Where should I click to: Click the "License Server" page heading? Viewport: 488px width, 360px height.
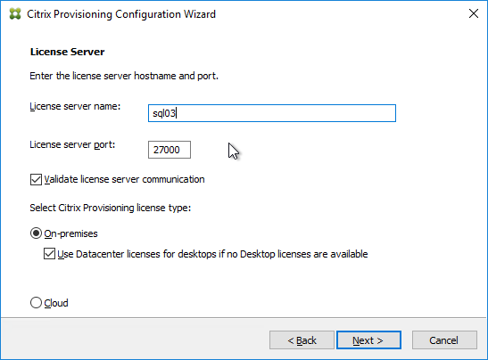point(67,52)
